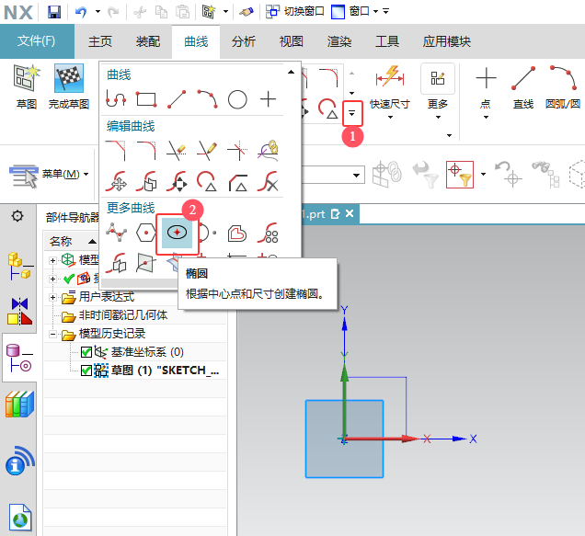Expand the 用户表达式 tree node
Screen dimensions: 585x536
[x=52, y=297]
